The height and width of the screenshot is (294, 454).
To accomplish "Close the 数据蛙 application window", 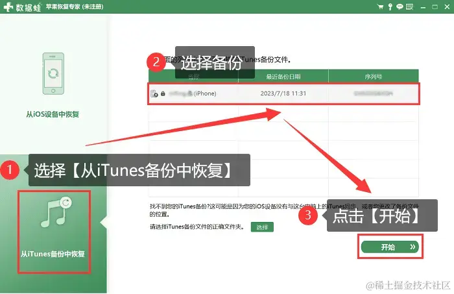I will (447, 6).
